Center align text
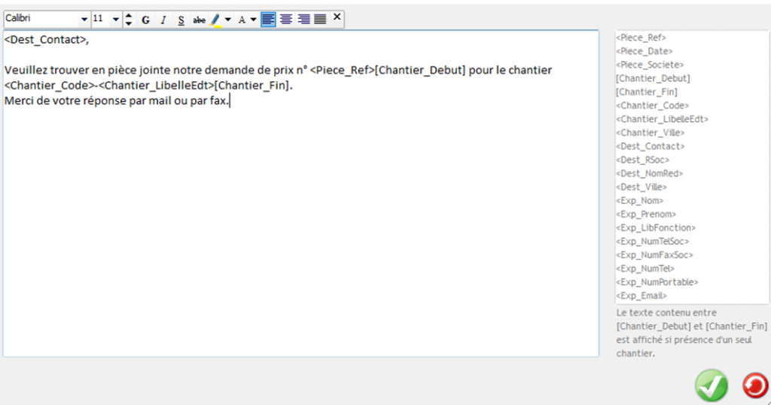 285,20
